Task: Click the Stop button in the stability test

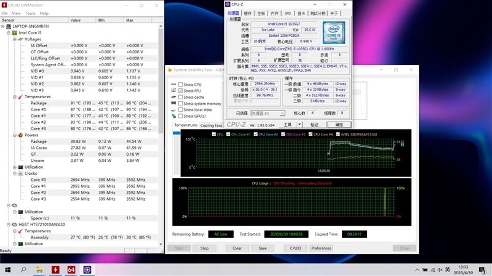Action: pyautogui.click(x=204, y=248)
